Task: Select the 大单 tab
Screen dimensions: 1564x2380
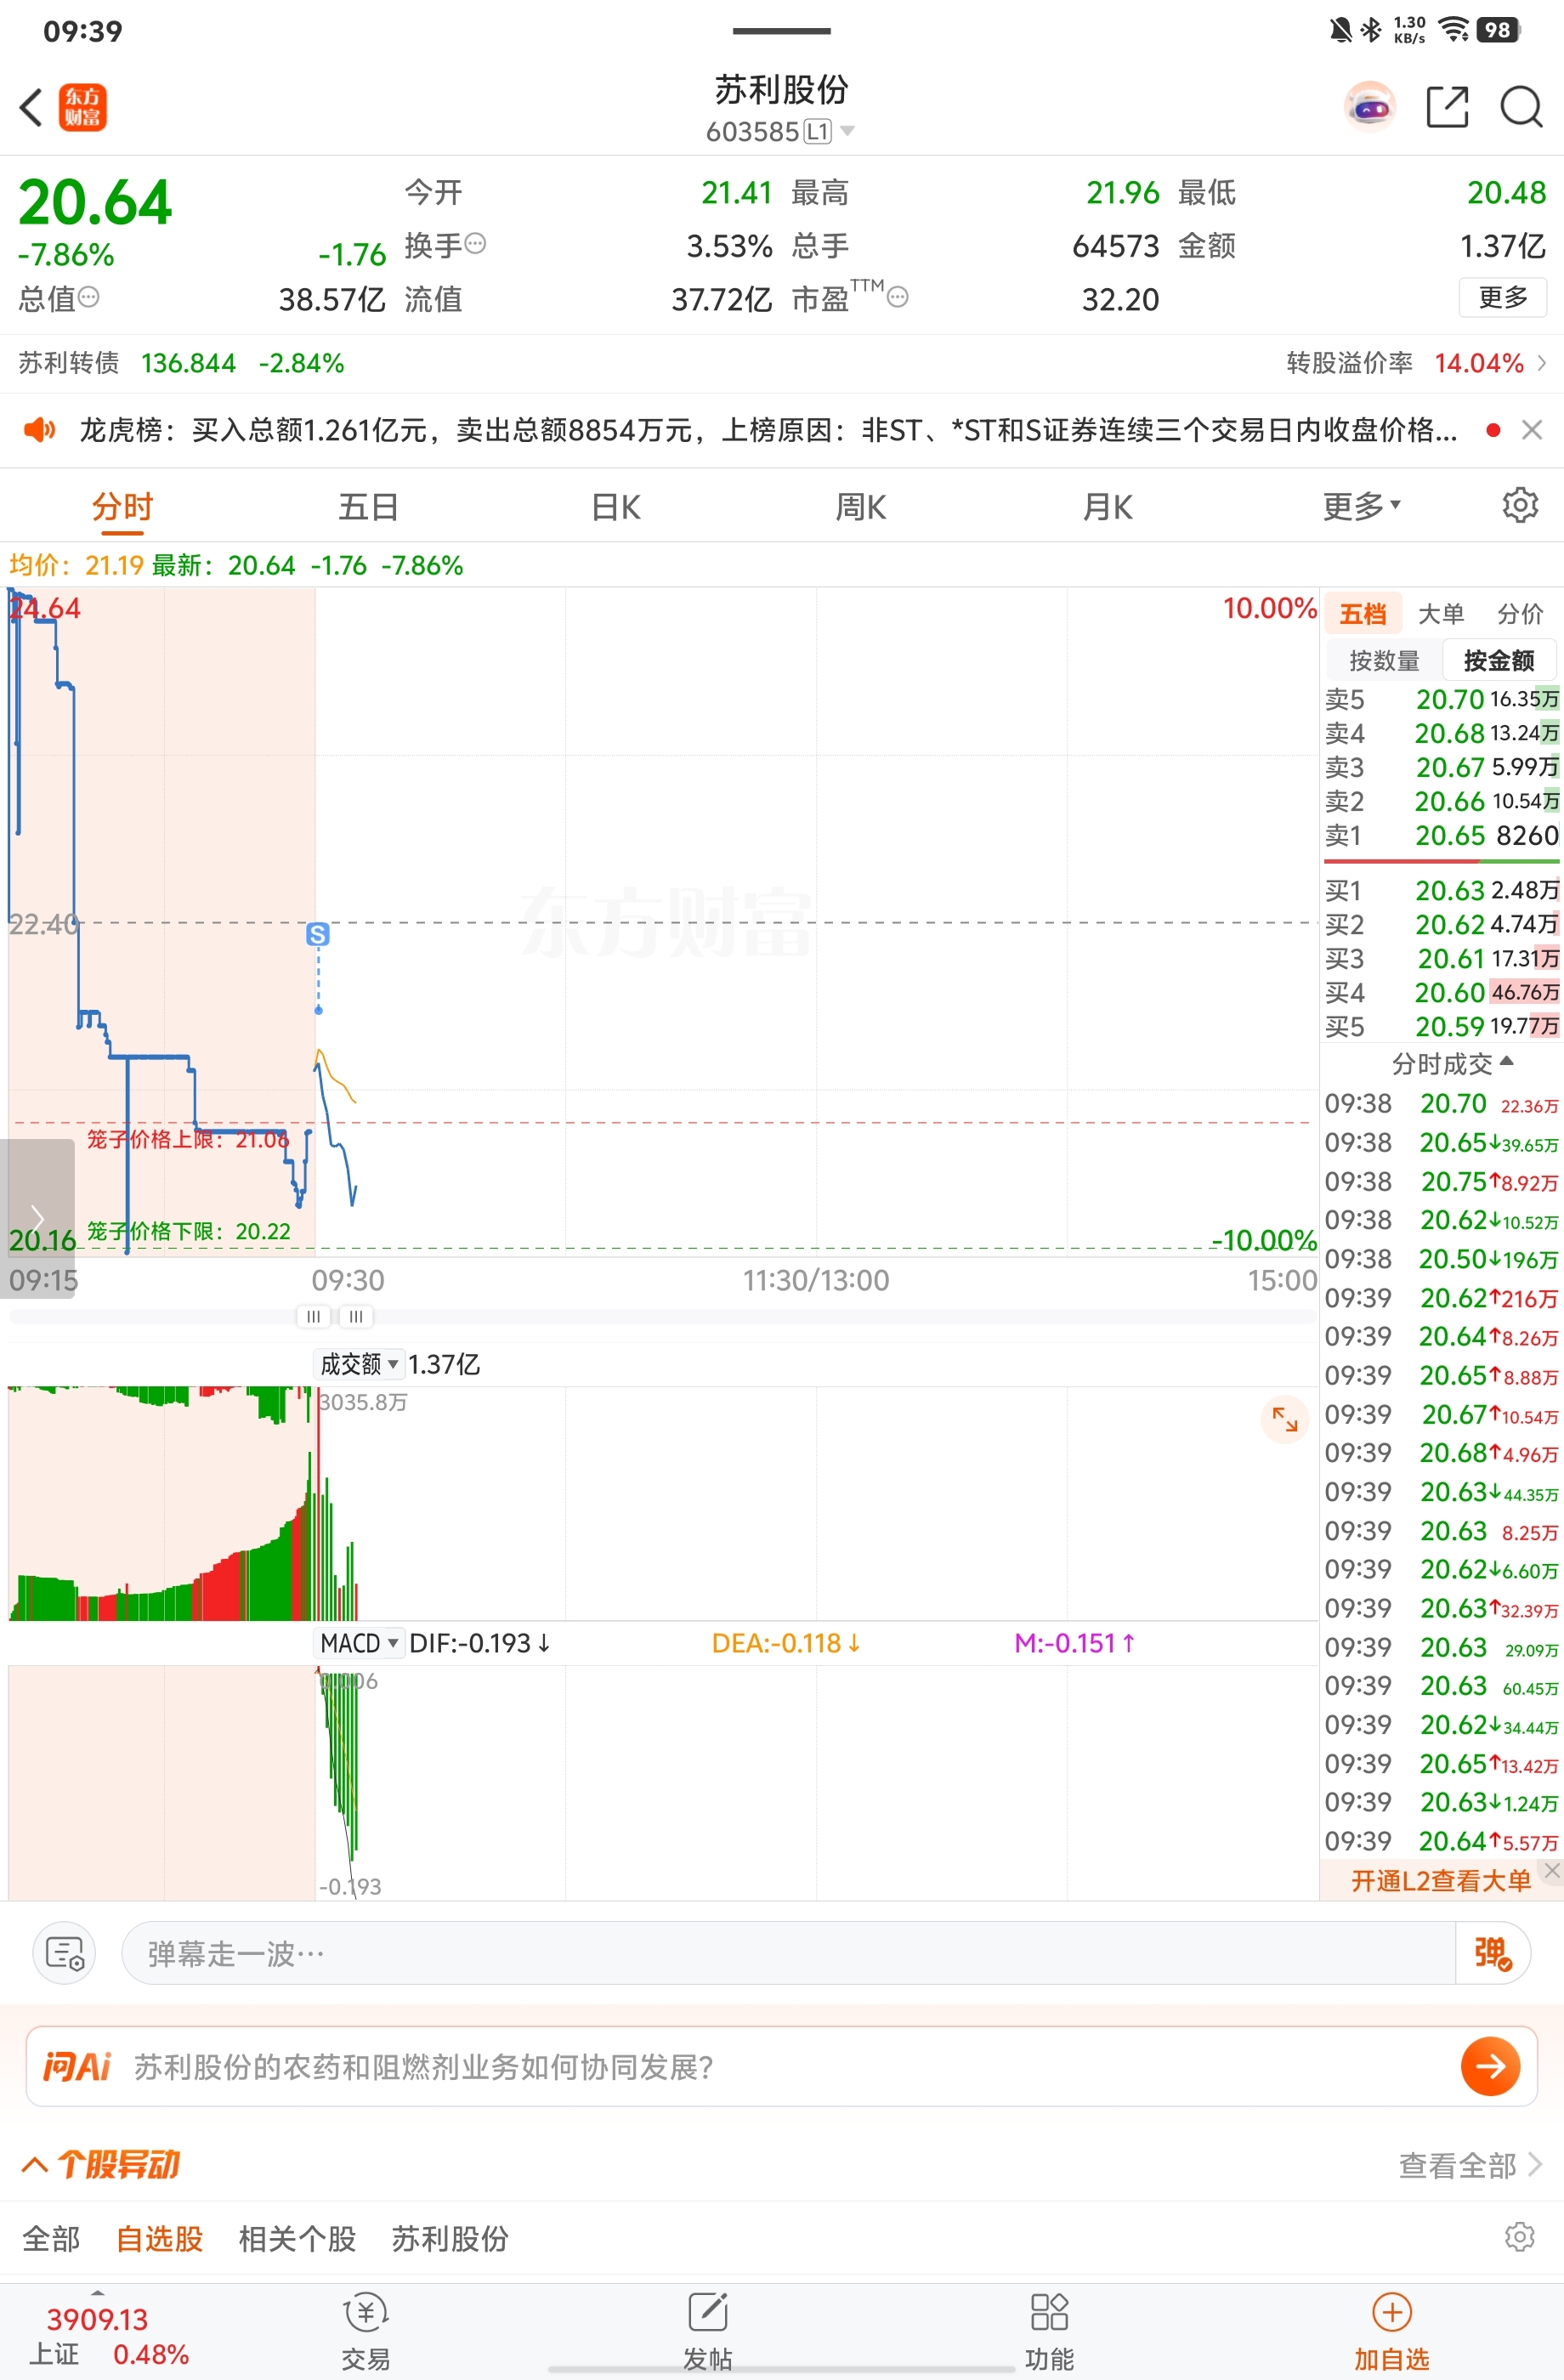Action: point(1441,613)
